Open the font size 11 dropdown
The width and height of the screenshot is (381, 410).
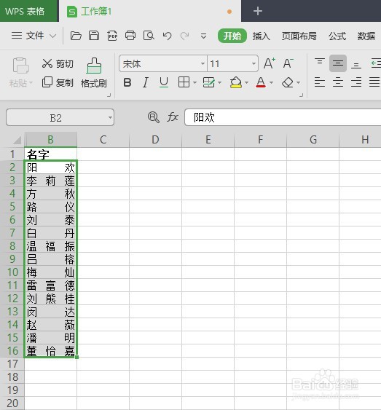coord(254,63)
